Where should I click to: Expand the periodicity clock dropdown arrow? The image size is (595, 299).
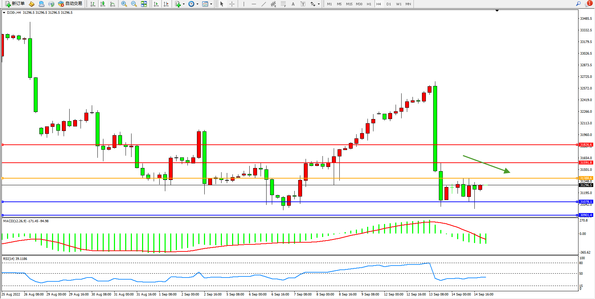click(x=197, y=4)
